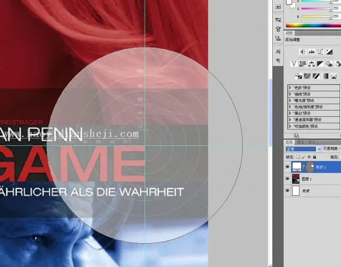Viewport: 341px width, 267px height.
Task: Toggle lock position icon
Action: pyautogui.click(x=309, y=157)
